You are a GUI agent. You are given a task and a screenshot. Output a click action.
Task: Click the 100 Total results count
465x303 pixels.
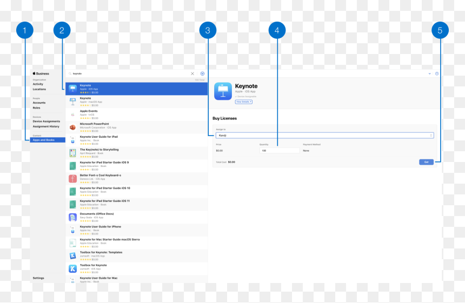pos(200,80)
